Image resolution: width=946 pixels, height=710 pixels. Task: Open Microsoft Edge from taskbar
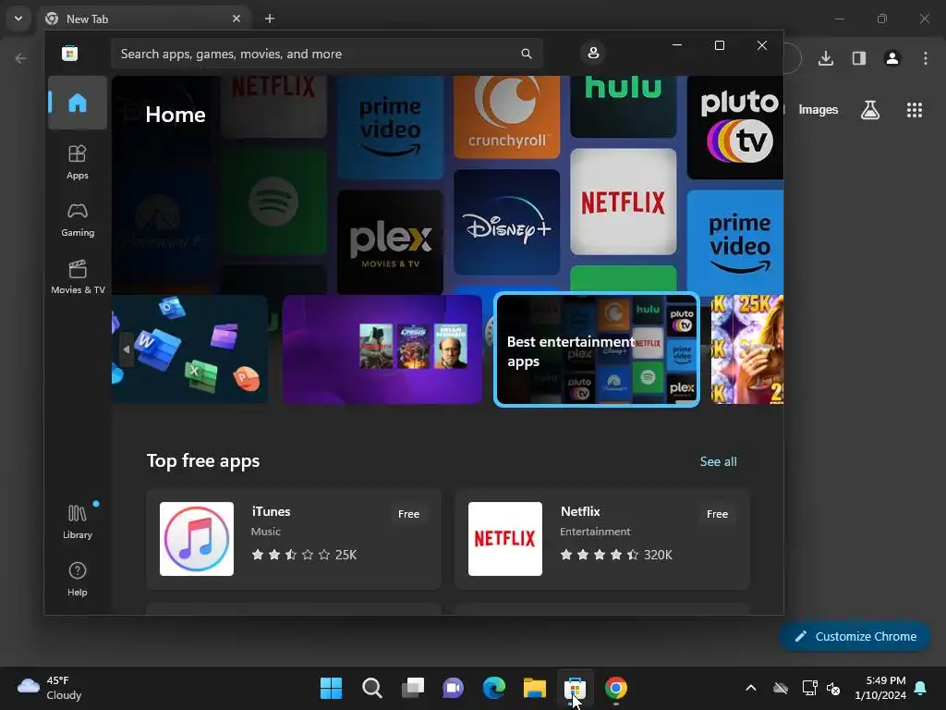494,688
